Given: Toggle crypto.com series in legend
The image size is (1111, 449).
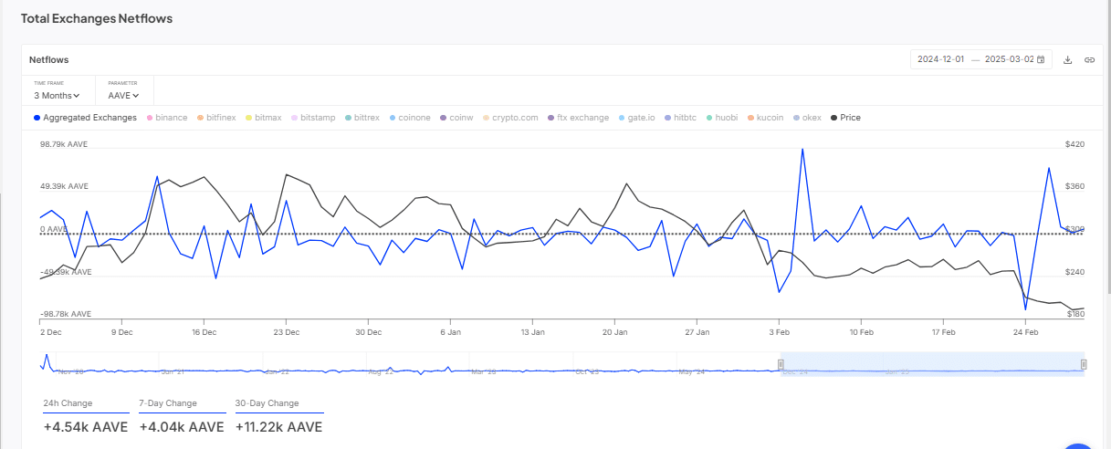Looking at the screenshot, I should point(510,118).
